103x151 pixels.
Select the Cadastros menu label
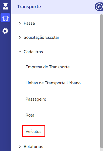coord(33,52)
